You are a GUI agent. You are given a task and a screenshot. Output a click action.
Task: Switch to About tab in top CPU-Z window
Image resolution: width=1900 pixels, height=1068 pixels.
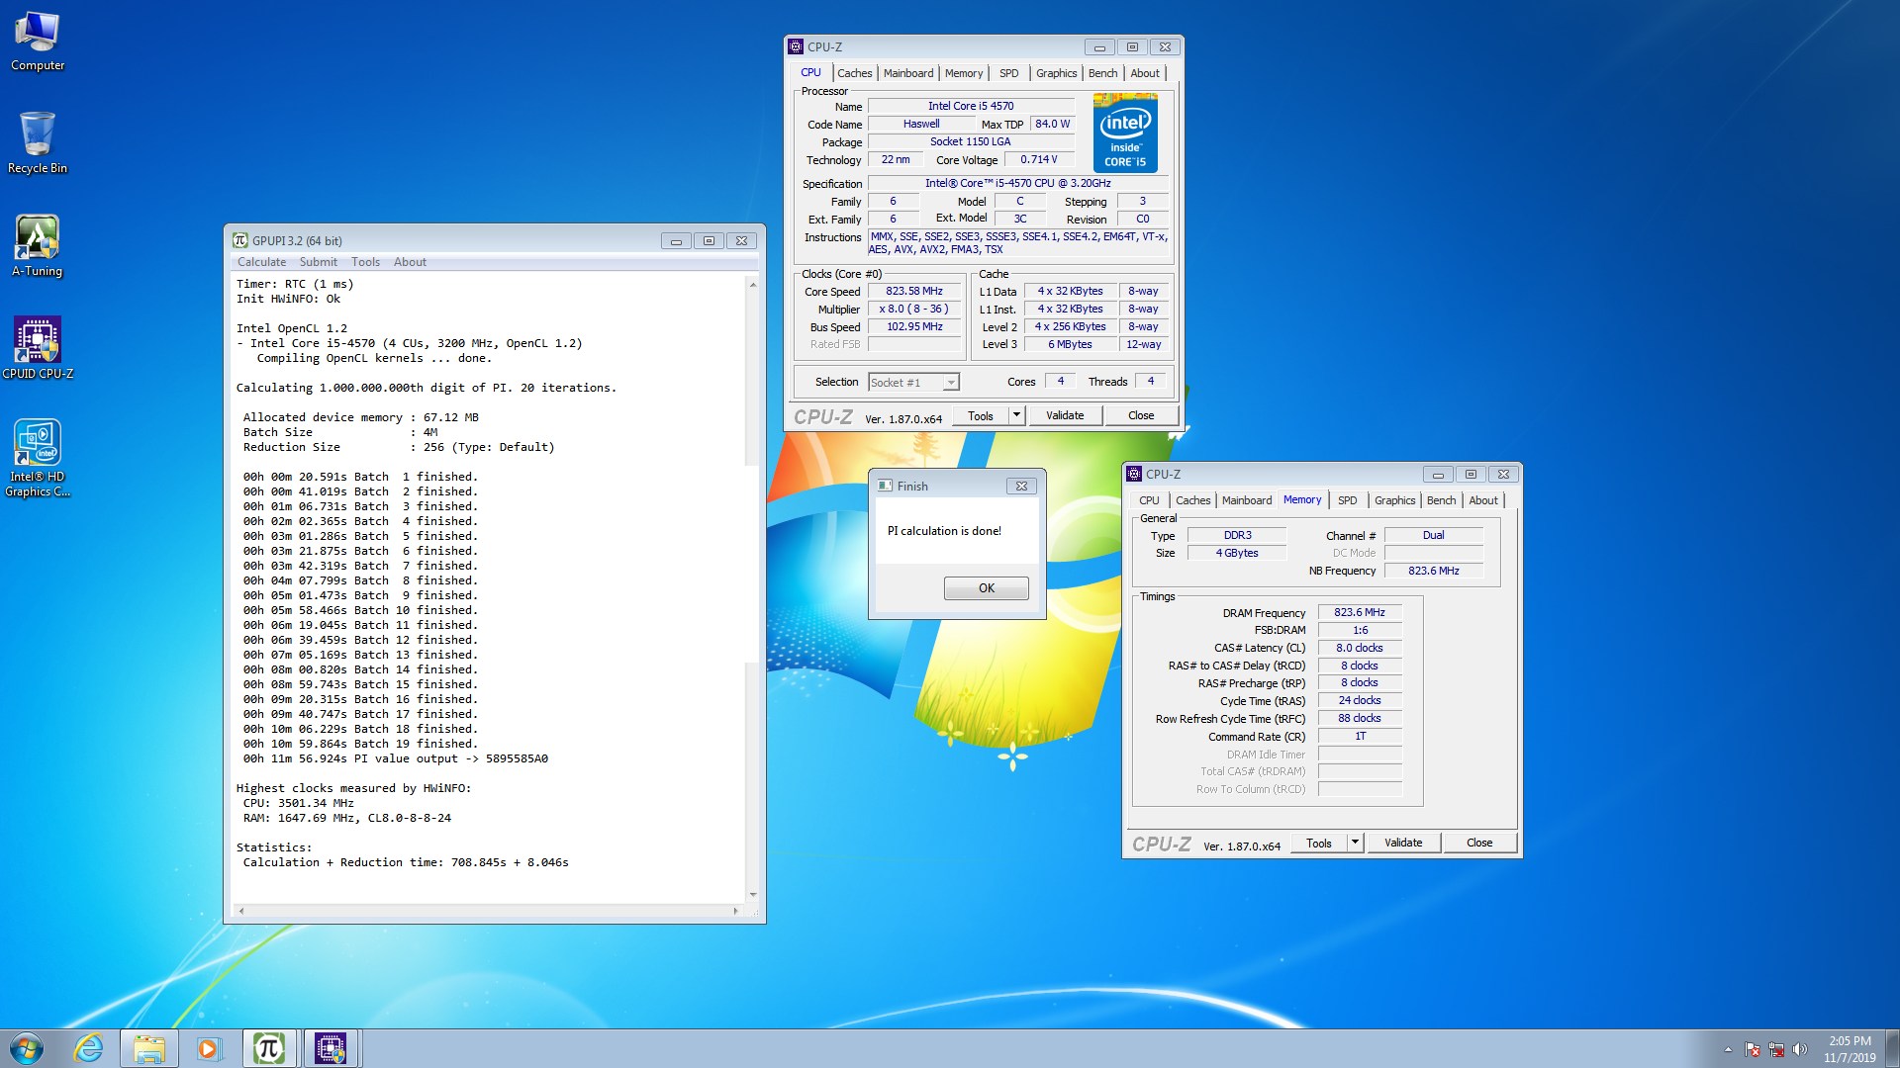click(x=1145, y=73)
